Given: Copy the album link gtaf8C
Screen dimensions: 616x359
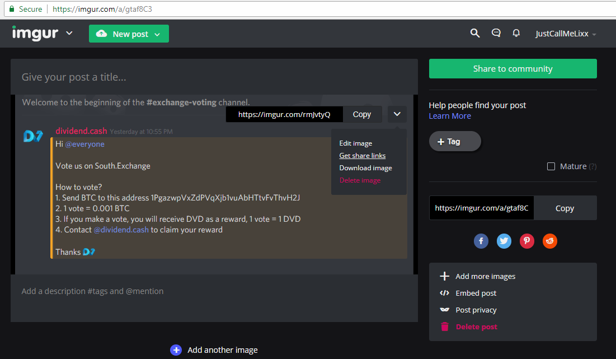Looking at the screenshot, I should pyautogui.click(x=565, y=208).
